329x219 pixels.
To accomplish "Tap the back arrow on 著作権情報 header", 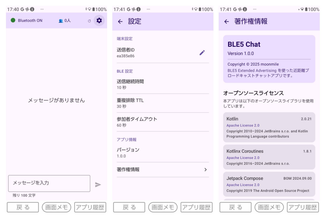I will [227, 22].
